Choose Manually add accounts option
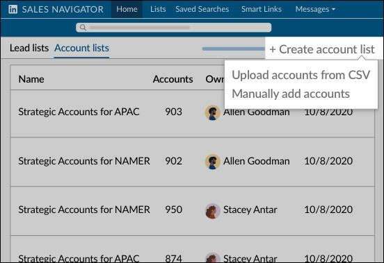 point(291,94)
